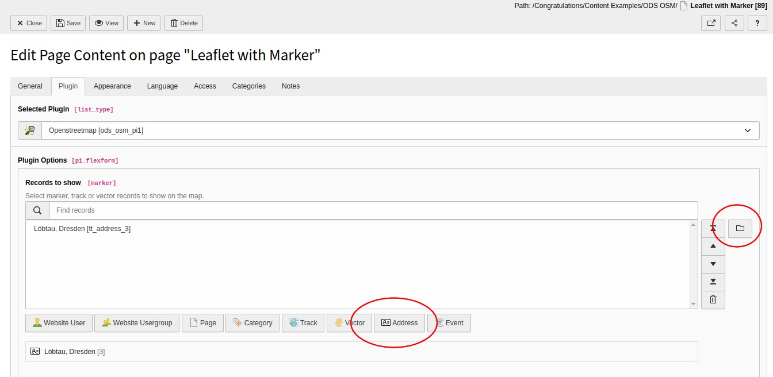
Task: Click the Find records search field
Action: pos(373,210)
